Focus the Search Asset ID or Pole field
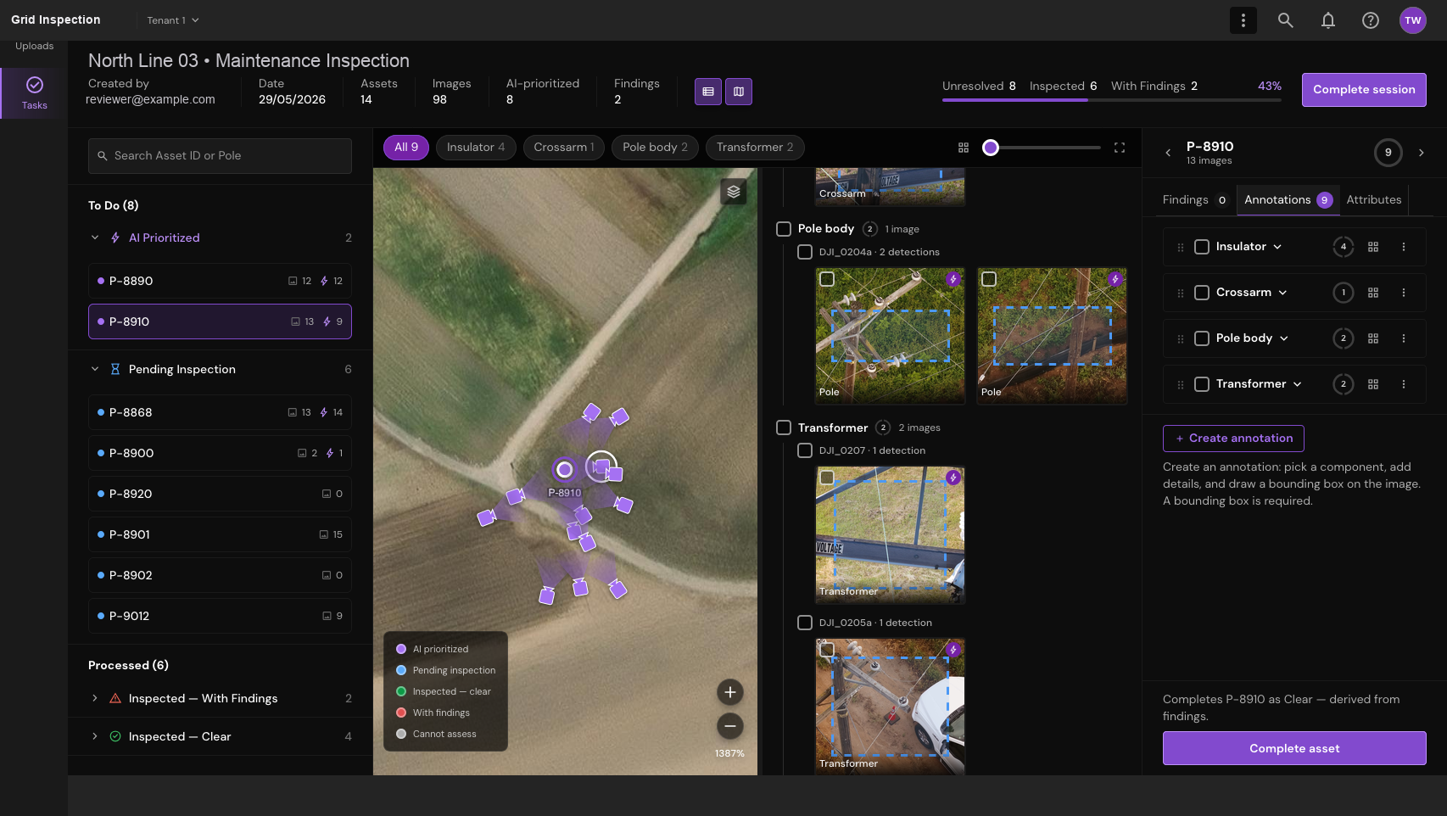Screen dimensions: 1447x816 [x=220, y=156]
